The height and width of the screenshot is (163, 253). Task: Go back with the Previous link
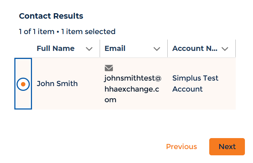click(181, 147)
